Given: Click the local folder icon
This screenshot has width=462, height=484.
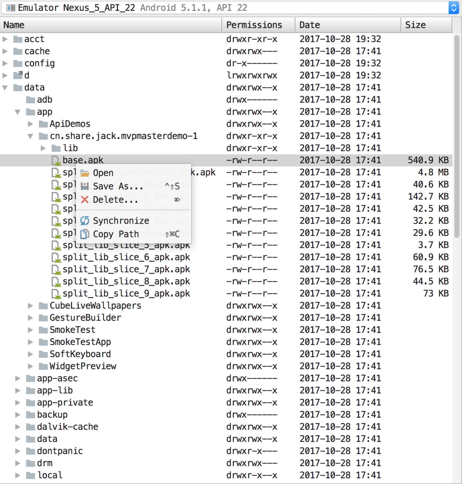Looking at the screenshot, I should (31, 475).
